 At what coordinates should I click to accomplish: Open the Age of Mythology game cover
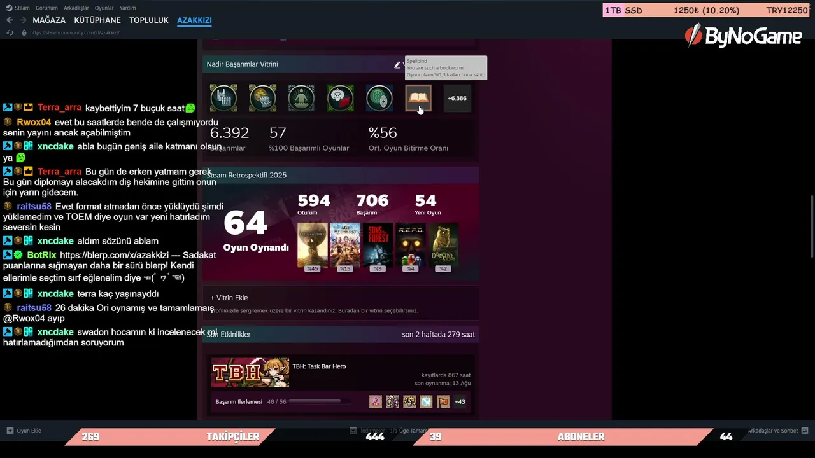[345, 244]
